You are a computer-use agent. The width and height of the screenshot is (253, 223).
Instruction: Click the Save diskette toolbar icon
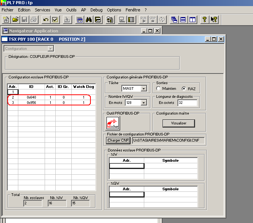click(x=24, y=20)
